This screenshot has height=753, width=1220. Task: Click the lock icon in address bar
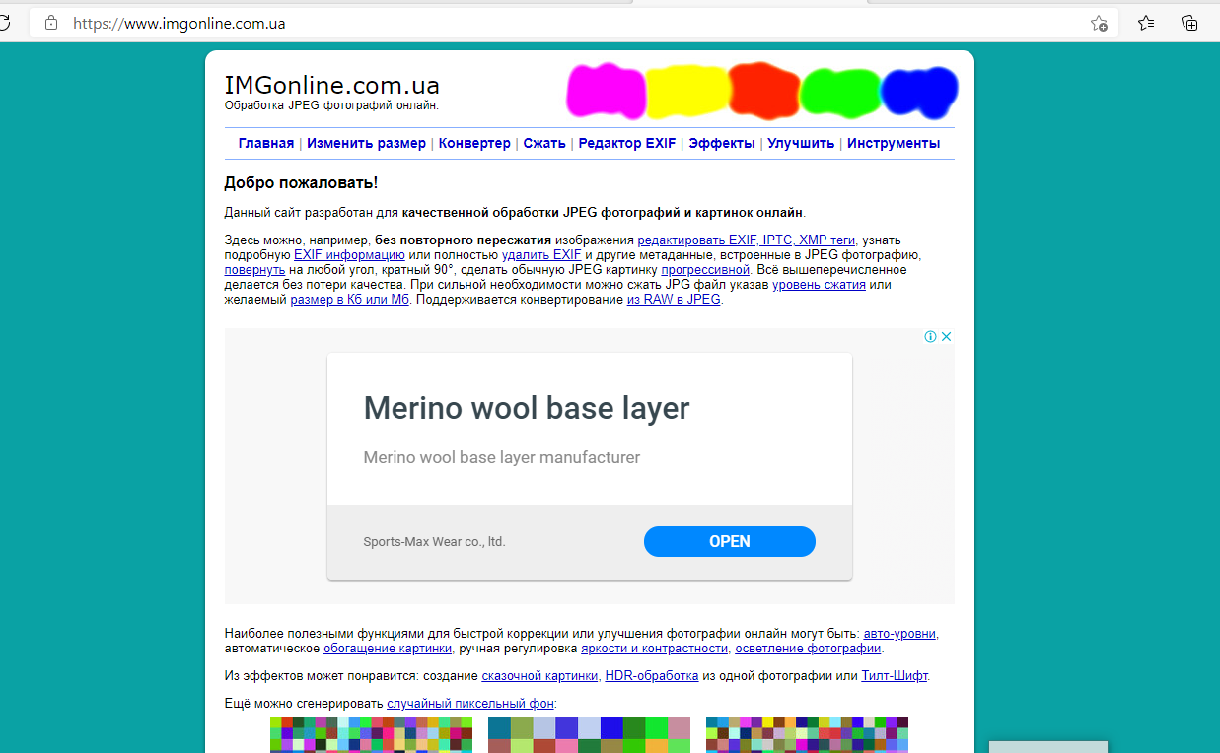point(51,23)
